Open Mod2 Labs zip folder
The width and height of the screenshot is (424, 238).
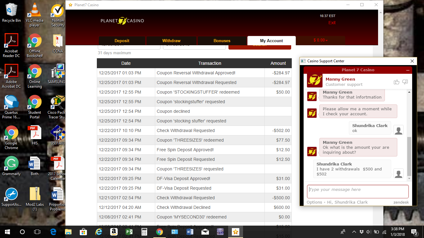coord(34,199)
